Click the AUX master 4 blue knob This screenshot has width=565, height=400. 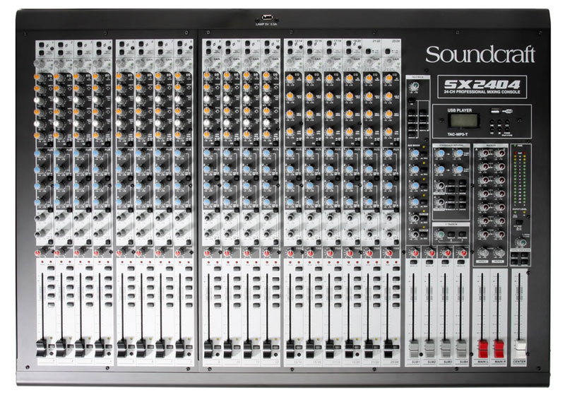(415, 203)
